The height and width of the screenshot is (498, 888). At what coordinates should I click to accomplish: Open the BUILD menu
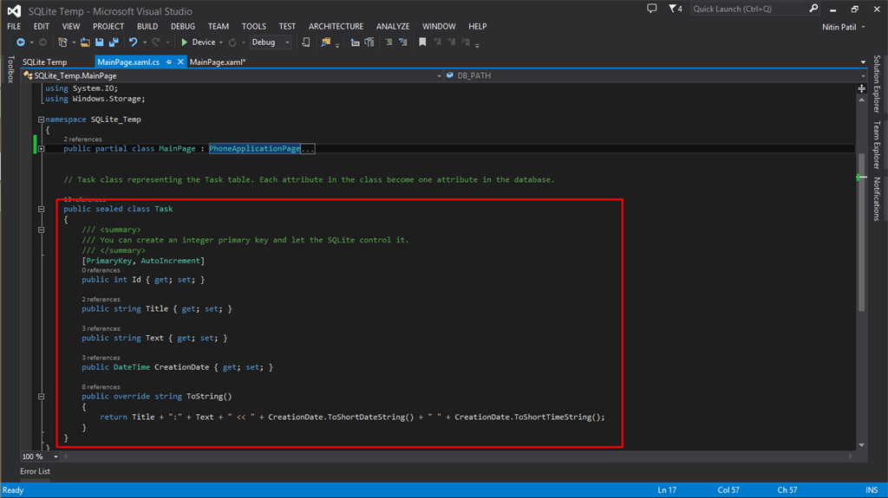[x=147, y=27]
